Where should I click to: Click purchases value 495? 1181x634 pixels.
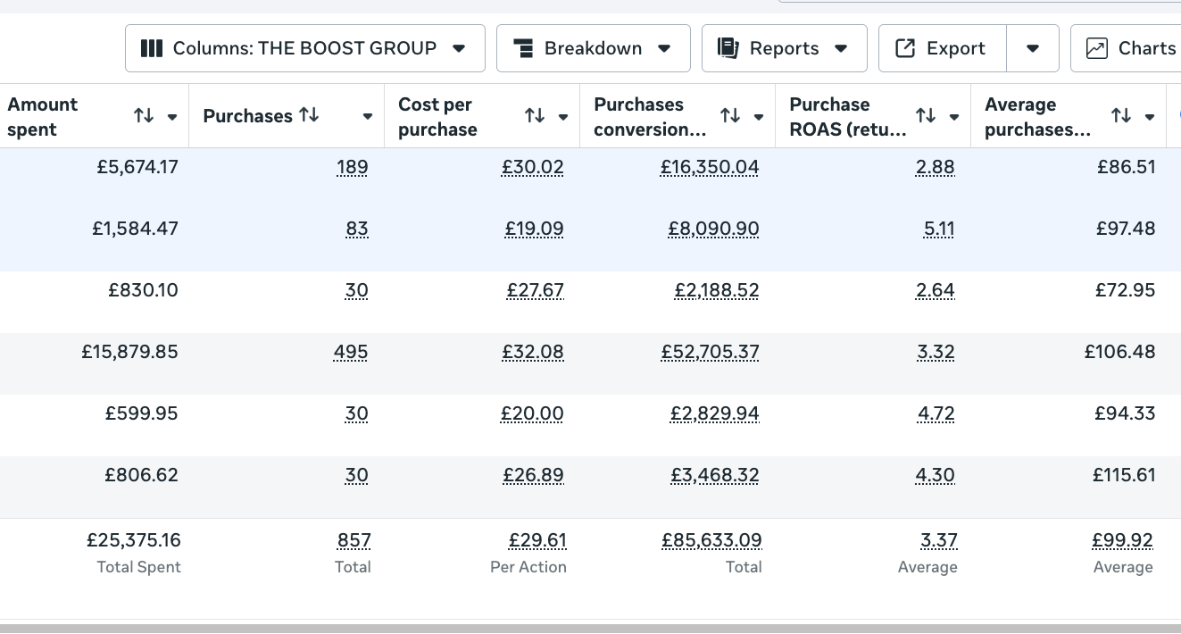(351, 353)
